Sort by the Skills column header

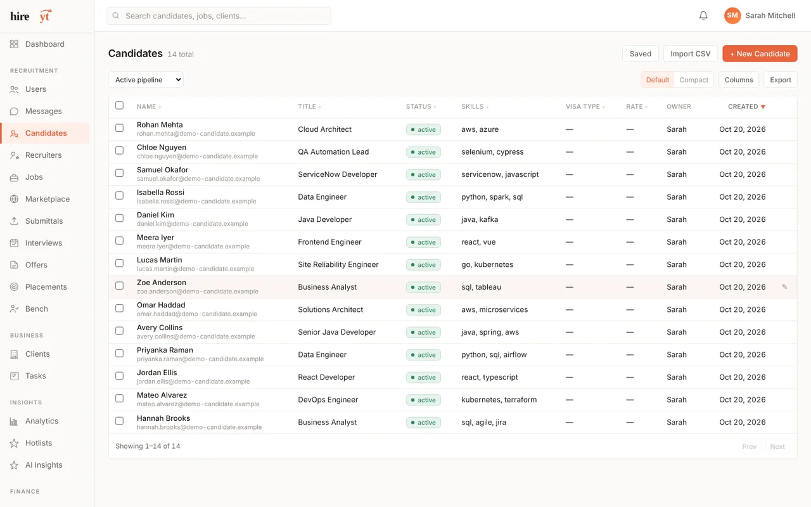click(475, 107)
